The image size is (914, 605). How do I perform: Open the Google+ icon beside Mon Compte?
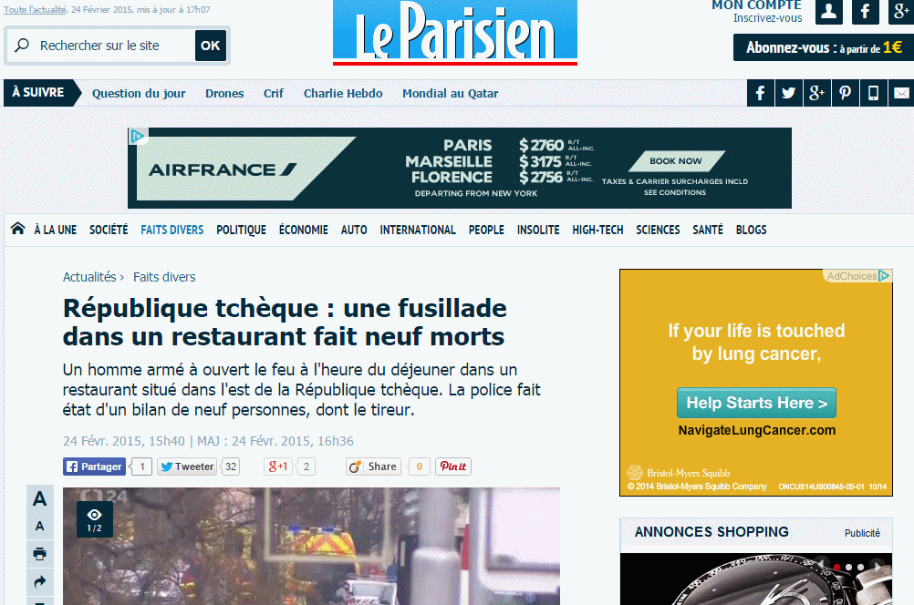click(901, 11)
